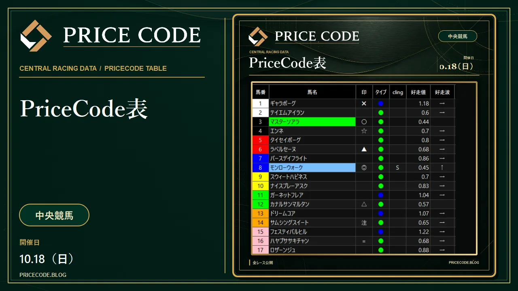Viewport: 518px width, 291px height.
Task: Click the 好走波 column header
Action: pyautogui.click(x=443, y=92)
